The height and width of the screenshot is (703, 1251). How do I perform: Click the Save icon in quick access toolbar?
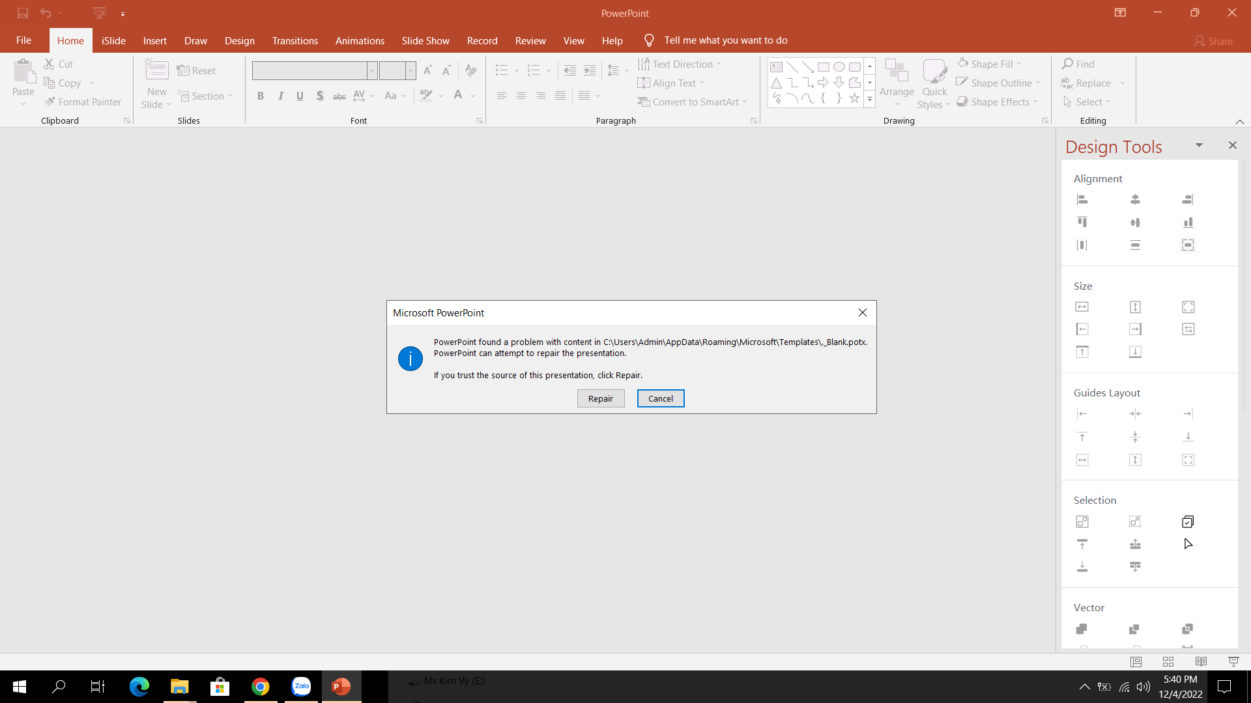[x=23, y=13]
